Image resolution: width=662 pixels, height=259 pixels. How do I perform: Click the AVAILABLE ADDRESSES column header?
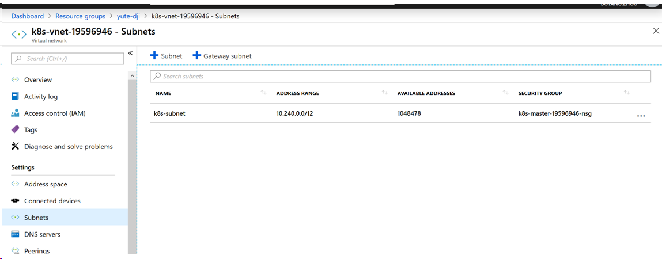(426, 93)
